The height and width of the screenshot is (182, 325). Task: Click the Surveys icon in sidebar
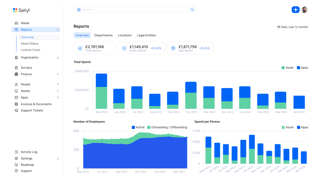[16, 68]
